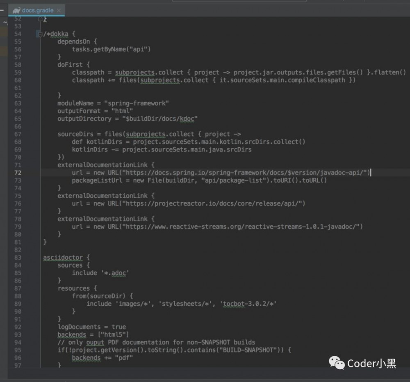The width and height of the screenshot is (410, 382).
Task: Click the include '*.adoc' line
Action: pyautogui.click(x=100, y=273)
